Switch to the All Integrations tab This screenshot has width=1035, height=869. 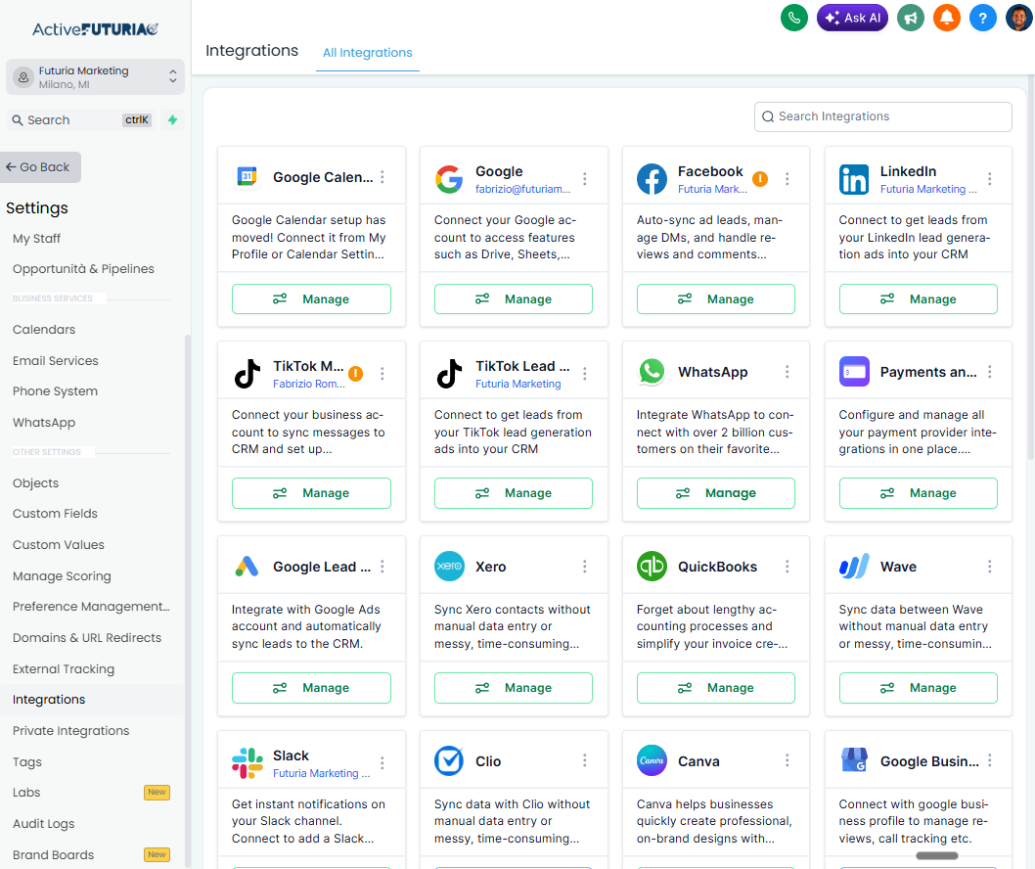tap(368, 53)
